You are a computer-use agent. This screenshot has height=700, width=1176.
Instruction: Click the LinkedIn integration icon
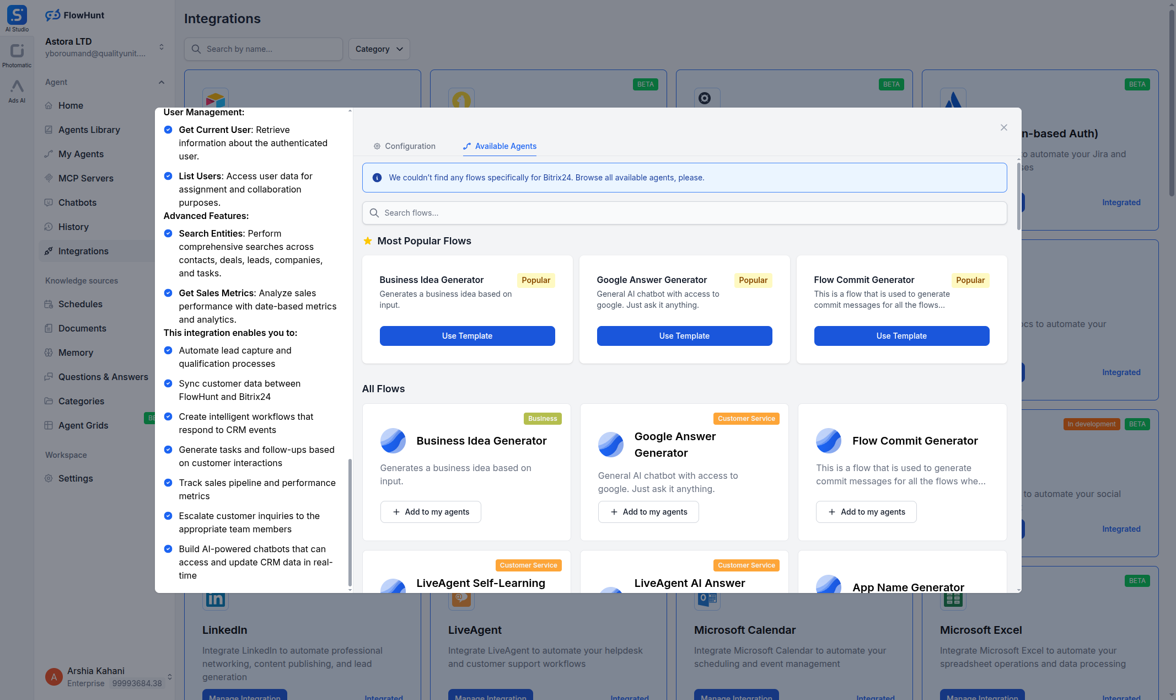215,599
